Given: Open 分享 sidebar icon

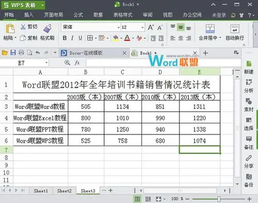Looking at the screenshot, I should point(249,162).
